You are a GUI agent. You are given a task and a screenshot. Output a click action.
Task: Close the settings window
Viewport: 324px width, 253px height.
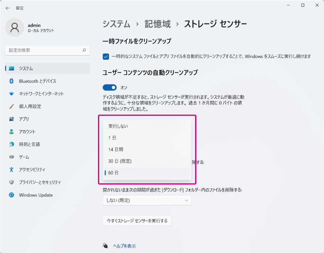pyautogui.click(x=317, y=5)
